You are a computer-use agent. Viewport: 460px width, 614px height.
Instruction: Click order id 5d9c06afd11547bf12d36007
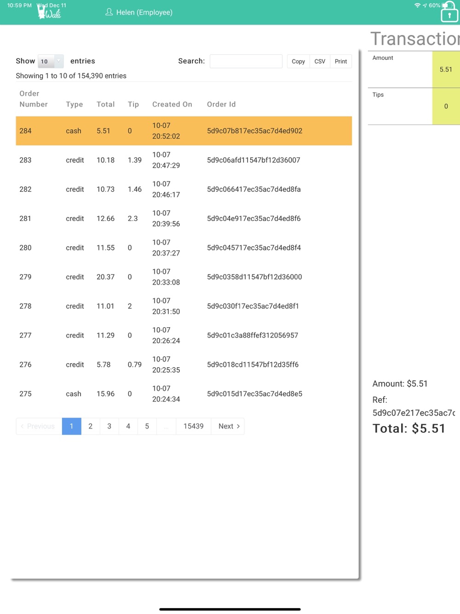(x=253, y=160)
